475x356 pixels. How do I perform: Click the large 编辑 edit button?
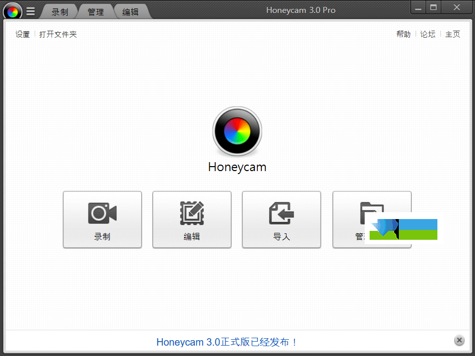coord(192,220)
